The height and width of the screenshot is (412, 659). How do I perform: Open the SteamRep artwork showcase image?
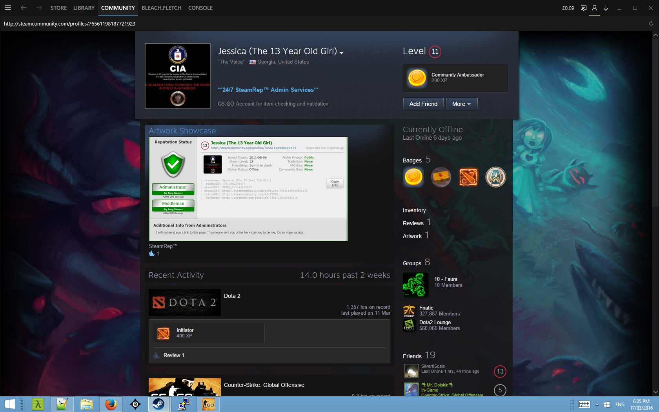(x=248, y=189)
